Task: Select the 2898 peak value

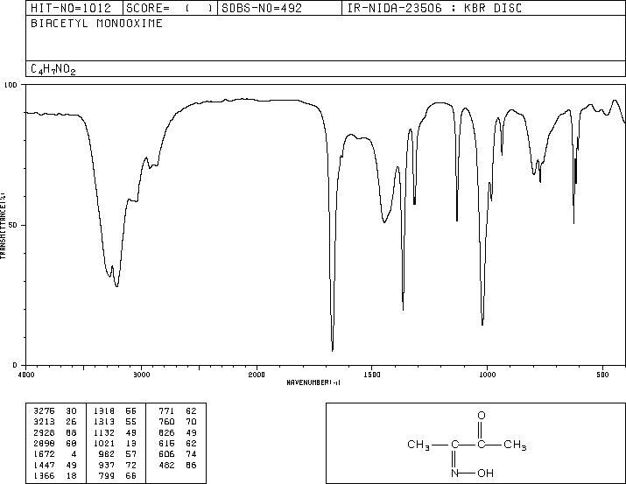Action: (x=44, y=443)
